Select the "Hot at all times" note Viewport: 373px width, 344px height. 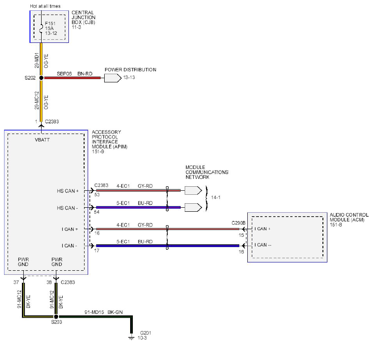[x=45, y=6]
